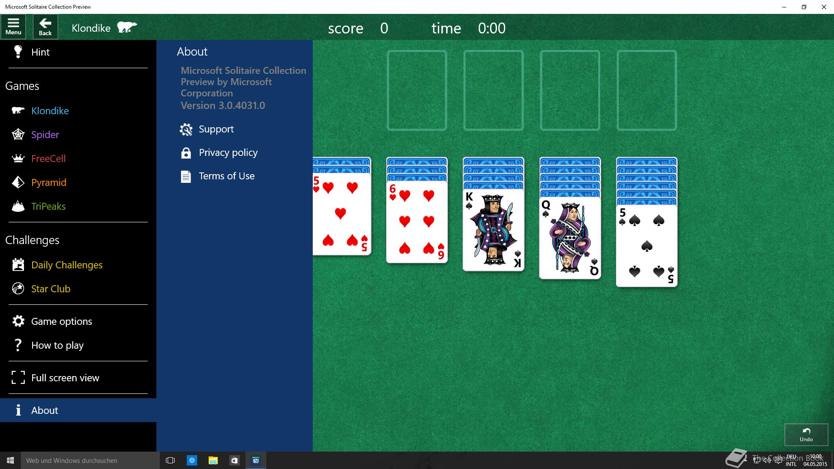Switch to the Klondike game

point(78,111)
